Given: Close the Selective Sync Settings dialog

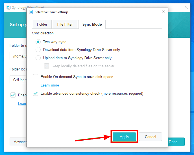Looking at the screenshot, I should coord(163,12).
